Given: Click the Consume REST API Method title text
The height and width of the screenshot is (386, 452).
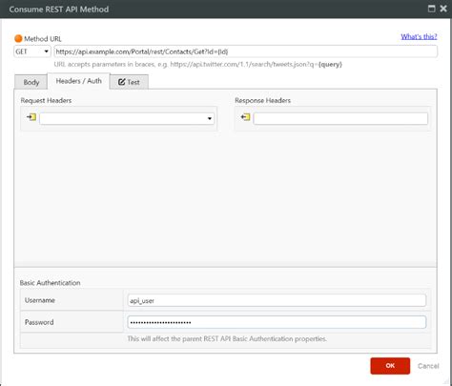Looking at the screenshot, I should [59, 10].
